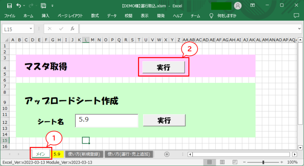This screenshot has width=304, height=166.
Task: Switch to Normal view in status bar
Action: [x=210, y=162]
